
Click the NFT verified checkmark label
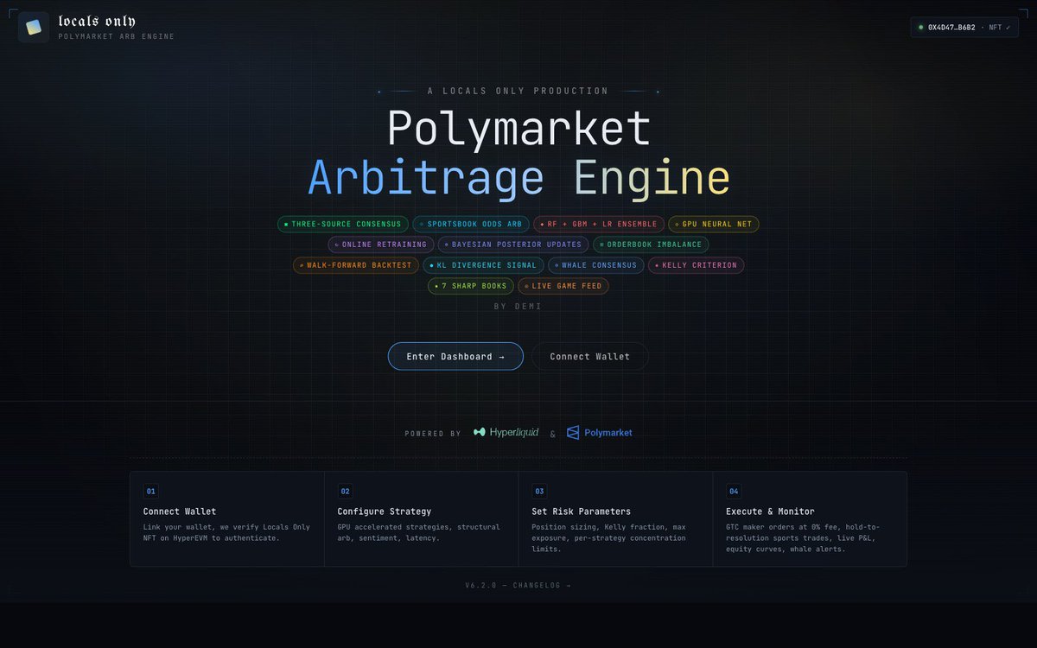tap(1001, 28)
